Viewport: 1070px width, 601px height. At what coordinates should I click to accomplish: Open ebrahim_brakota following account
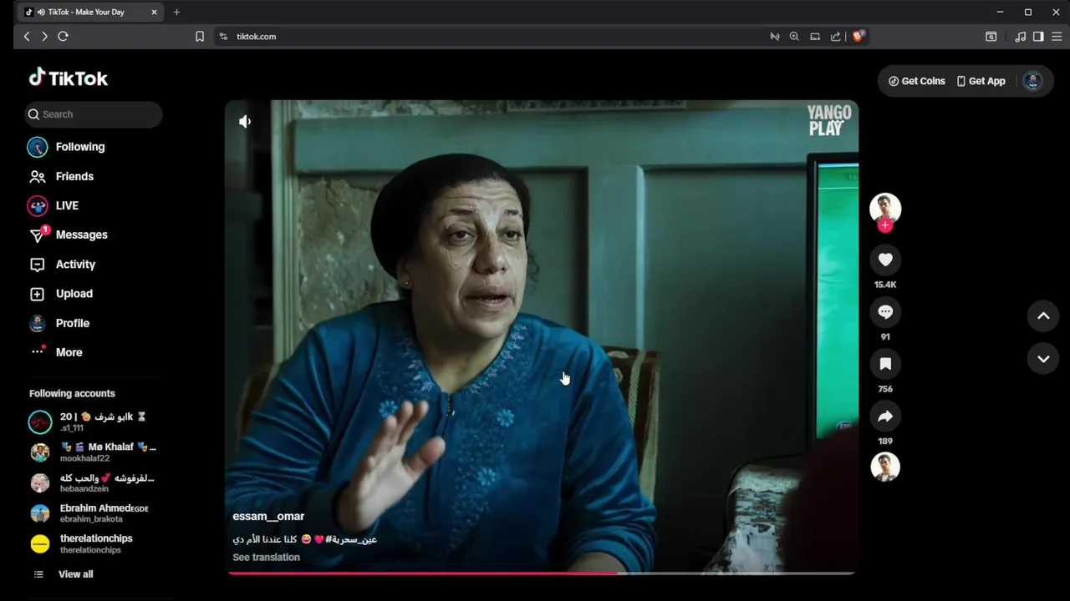(93, 513)
